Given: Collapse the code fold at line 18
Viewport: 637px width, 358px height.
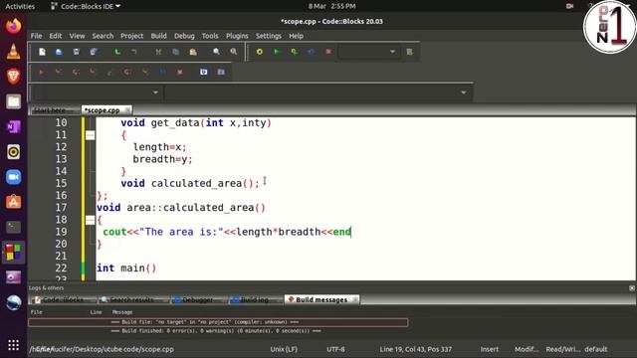Looking at the screenshot, I should pyautogui.click(x=91, y=220).
